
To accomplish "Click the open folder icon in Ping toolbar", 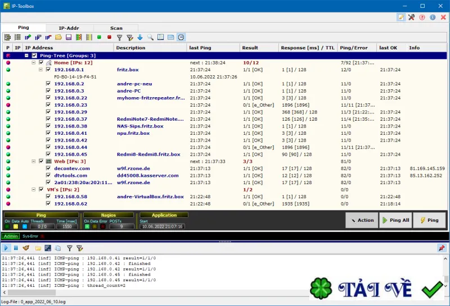I will tap(58, 37).
